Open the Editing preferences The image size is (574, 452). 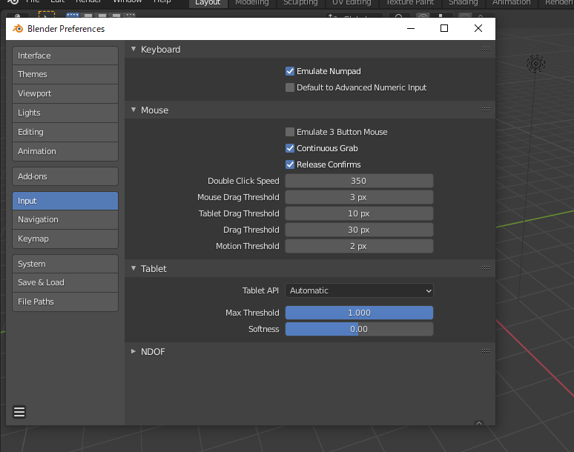coord(65,132)
